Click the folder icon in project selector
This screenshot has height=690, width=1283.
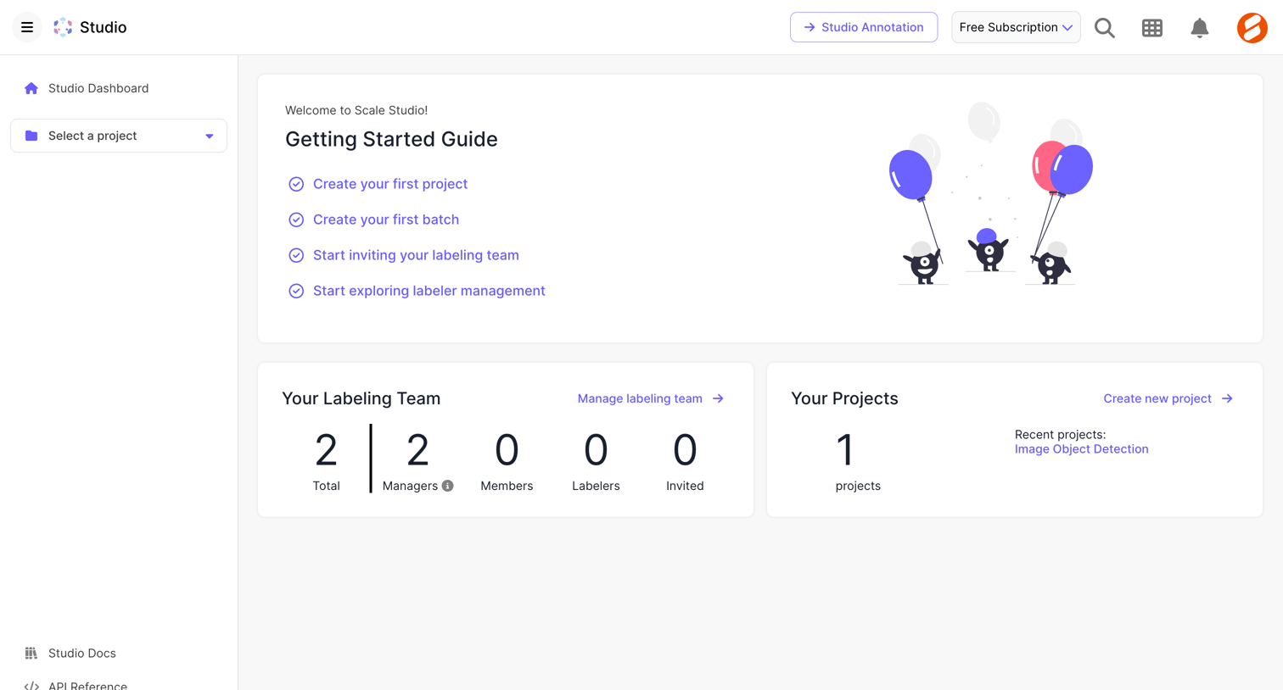click(31, 136)
